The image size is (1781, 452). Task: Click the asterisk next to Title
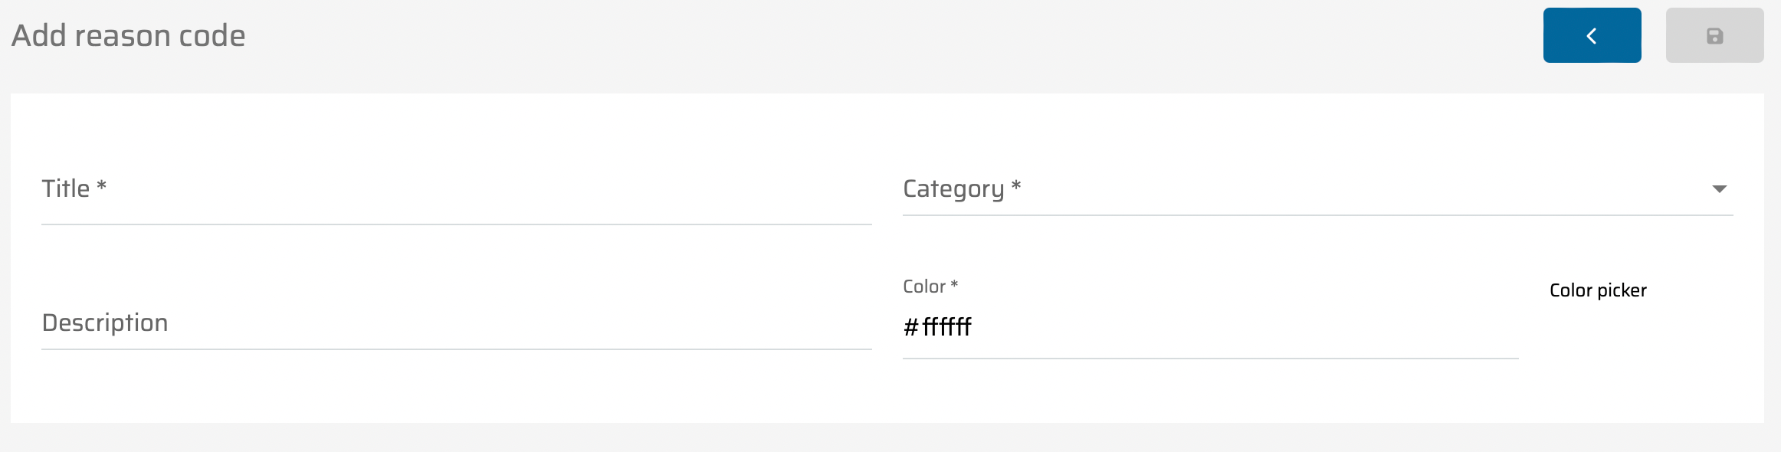(x=101, y=186)
